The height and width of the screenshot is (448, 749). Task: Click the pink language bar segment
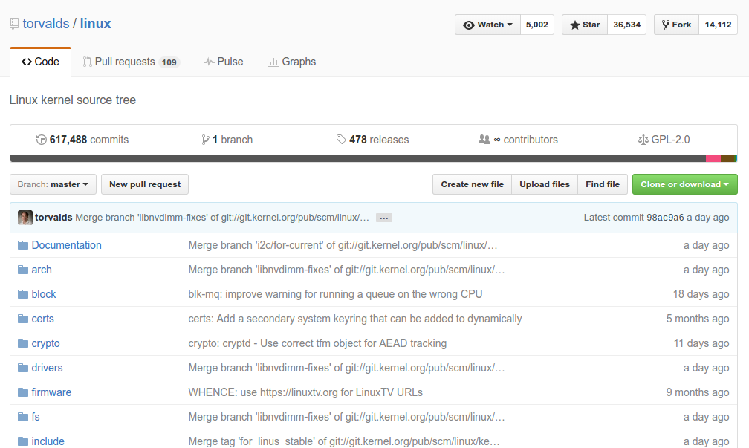(x=713, y=158)
